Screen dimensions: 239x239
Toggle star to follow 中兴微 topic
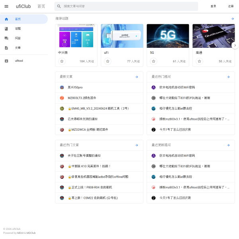click(62, 61)
